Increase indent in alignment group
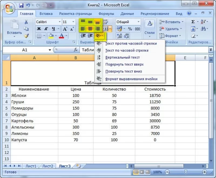The height and width of the screenshot is (178, 216). tap(90, 36)
